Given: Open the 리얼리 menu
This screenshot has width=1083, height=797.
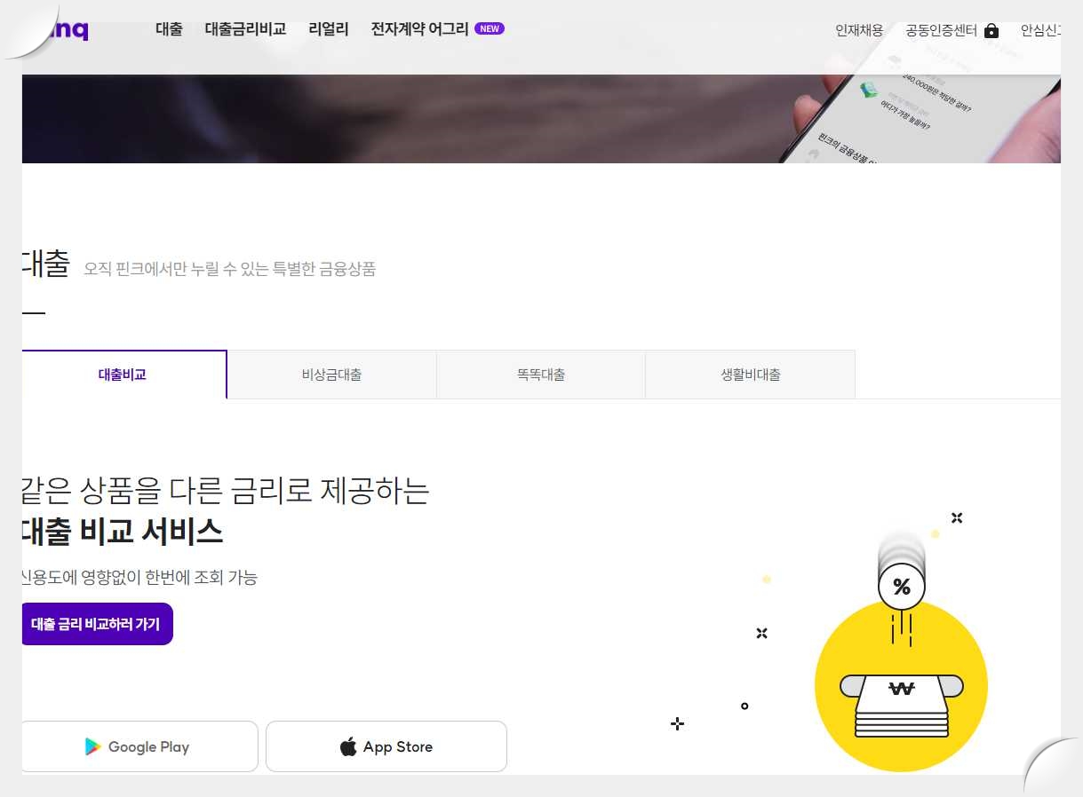Looking at the screenshot, I should coord(327,28).
